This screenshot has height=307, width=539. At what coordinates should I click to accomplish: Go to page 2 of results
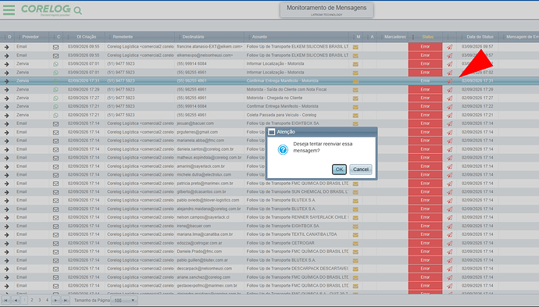tap(32, 300)
